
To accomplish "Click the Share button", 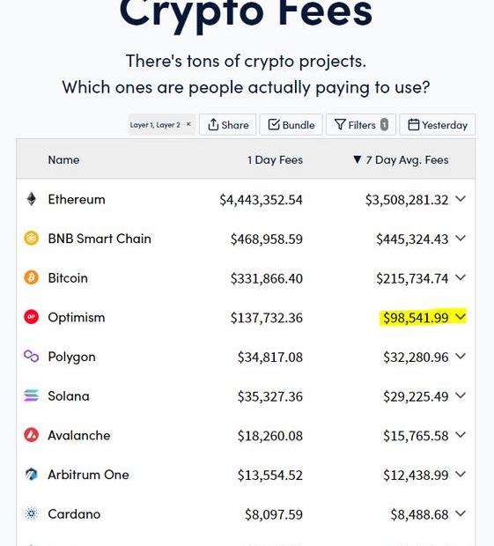I will point(228,125).
